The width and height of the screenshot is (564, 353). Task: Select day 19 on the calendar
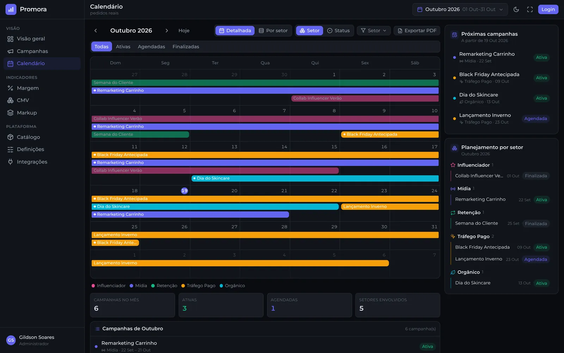point(184,191)
